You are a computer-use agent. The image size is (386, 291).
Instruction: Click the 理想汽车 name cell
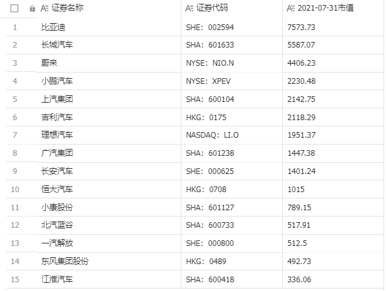57,135
